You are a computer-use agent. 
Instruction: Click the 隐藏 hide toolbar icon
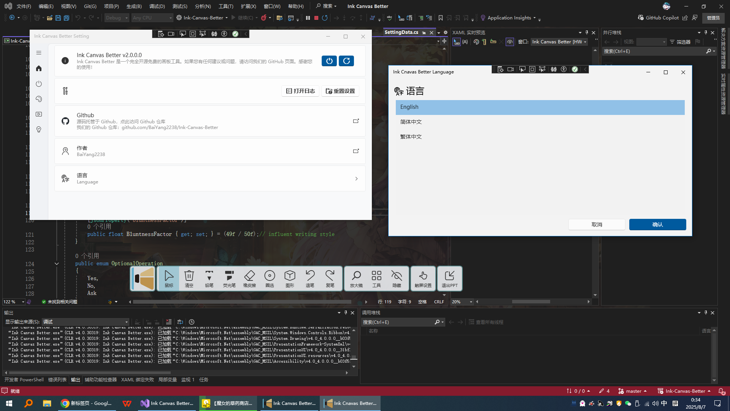[397, 279]
